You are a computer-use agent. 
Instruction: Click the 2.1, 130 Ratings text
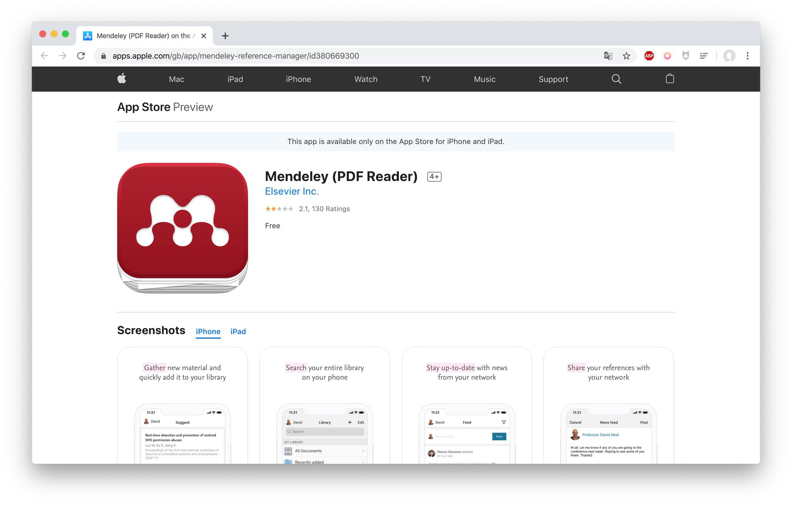[x=324, y=209]
